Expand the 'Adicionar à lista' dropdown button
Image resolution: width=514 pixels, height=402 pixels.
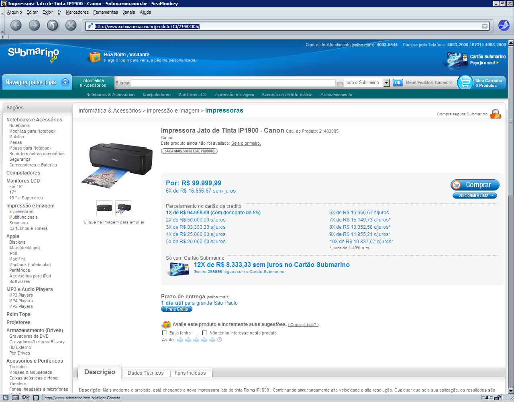(475, 196)
